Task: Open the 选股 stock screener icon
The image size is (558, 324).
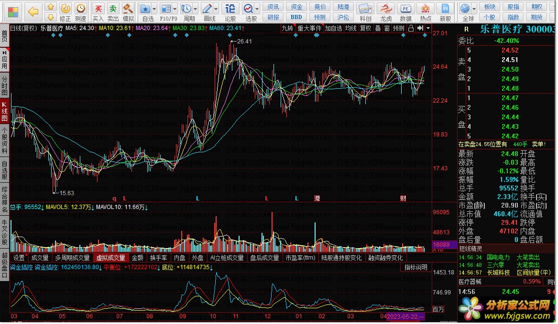Action: 248,9
